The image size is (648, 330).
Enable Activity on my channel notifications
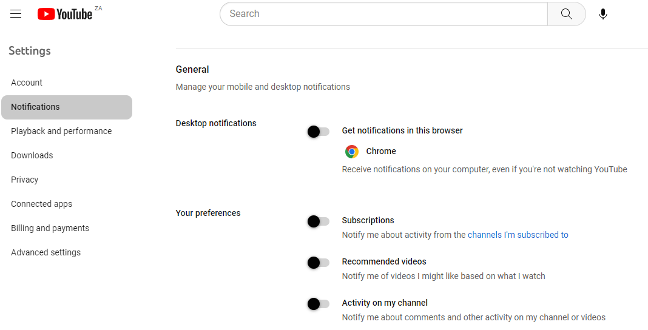pos(318,305)
